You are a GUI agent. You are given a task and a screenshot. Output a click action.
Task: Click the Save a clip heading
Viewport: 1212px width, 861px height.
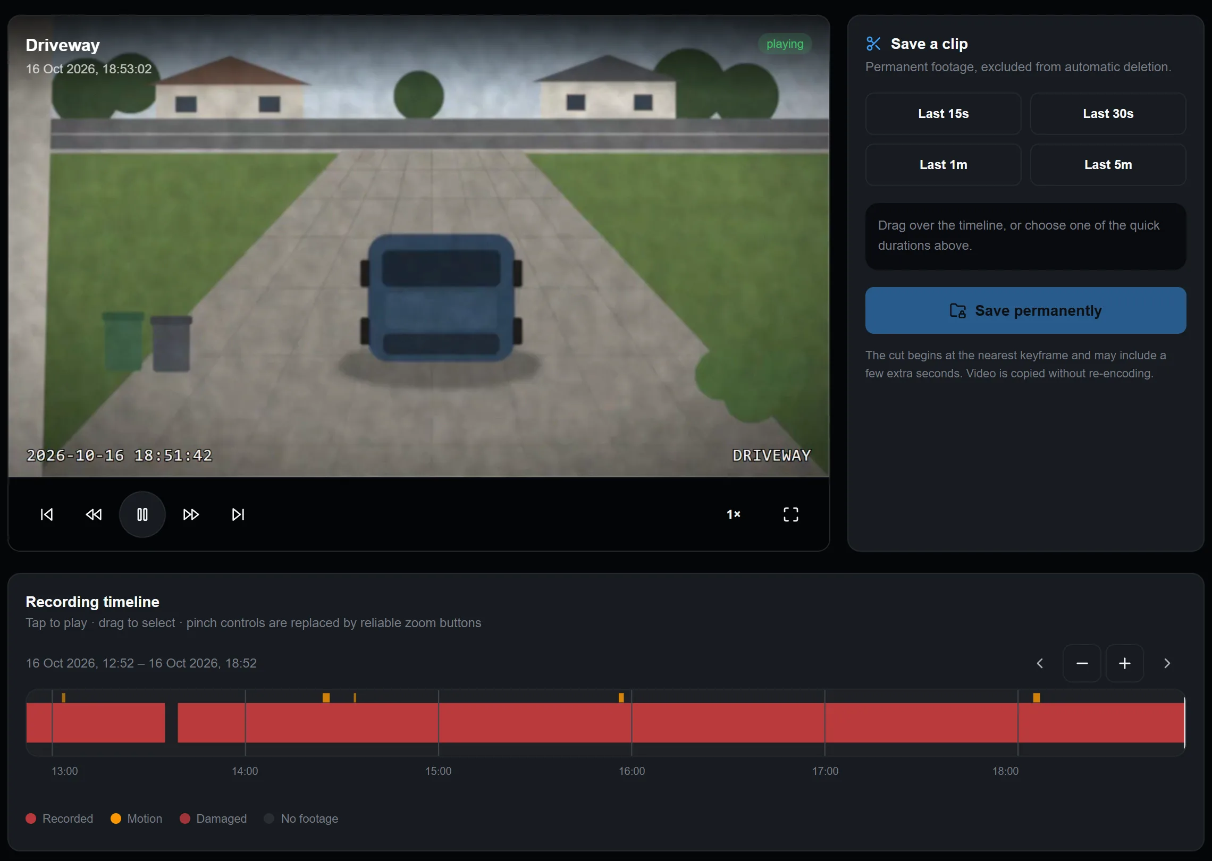point(929,44)
